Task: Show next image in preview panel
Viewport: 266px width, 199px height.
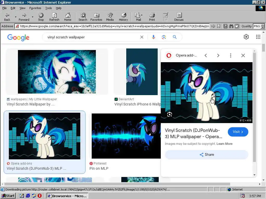Action: tap(218, 55)
